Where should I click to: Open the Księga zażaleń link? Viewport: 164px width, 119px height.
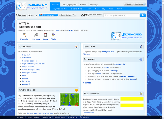28,67
